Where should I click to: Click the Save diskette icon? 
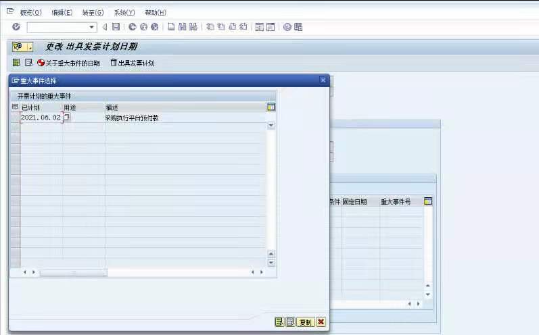(116, 27)
